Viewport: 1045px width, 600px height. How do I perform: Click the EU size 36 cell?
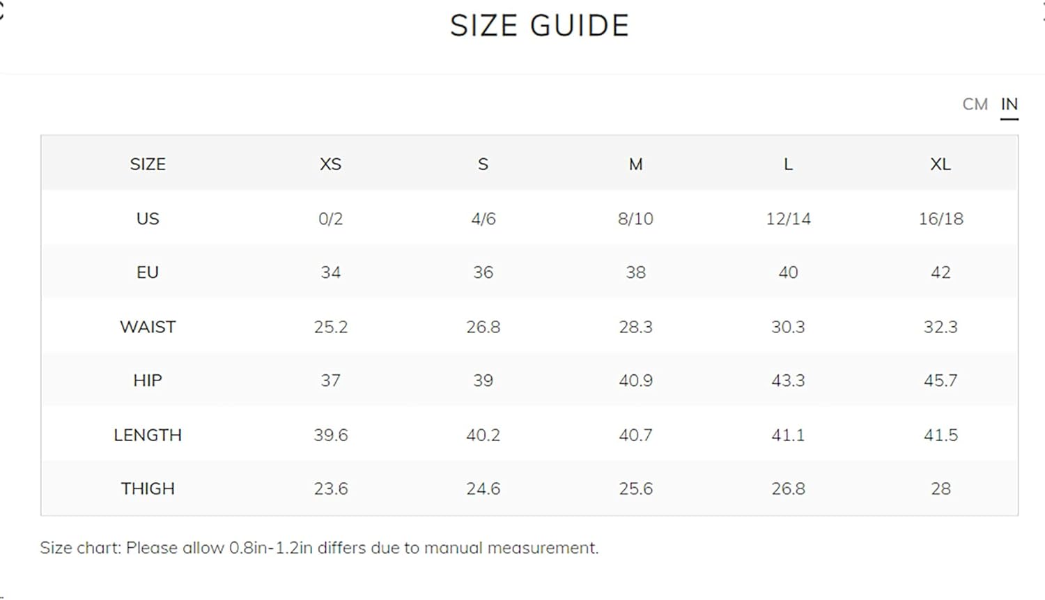point(483,272)
